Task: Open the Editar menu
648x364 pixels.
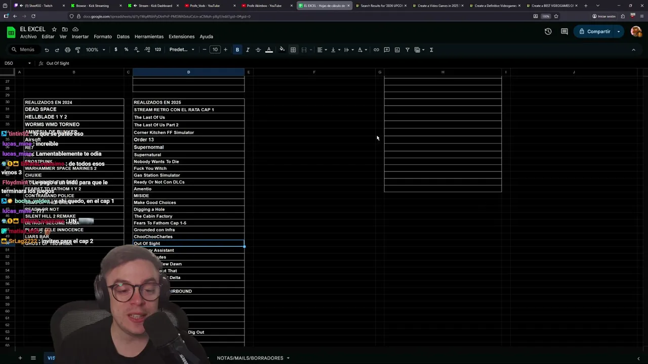Action: [x=48, y=36]
